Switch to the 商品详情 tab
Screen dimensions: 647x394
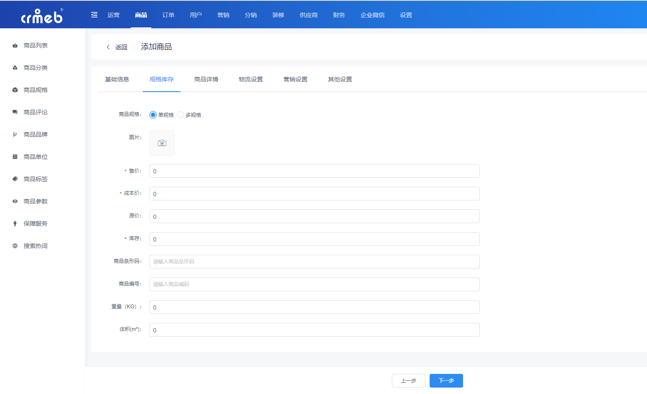tap(206, 79)
